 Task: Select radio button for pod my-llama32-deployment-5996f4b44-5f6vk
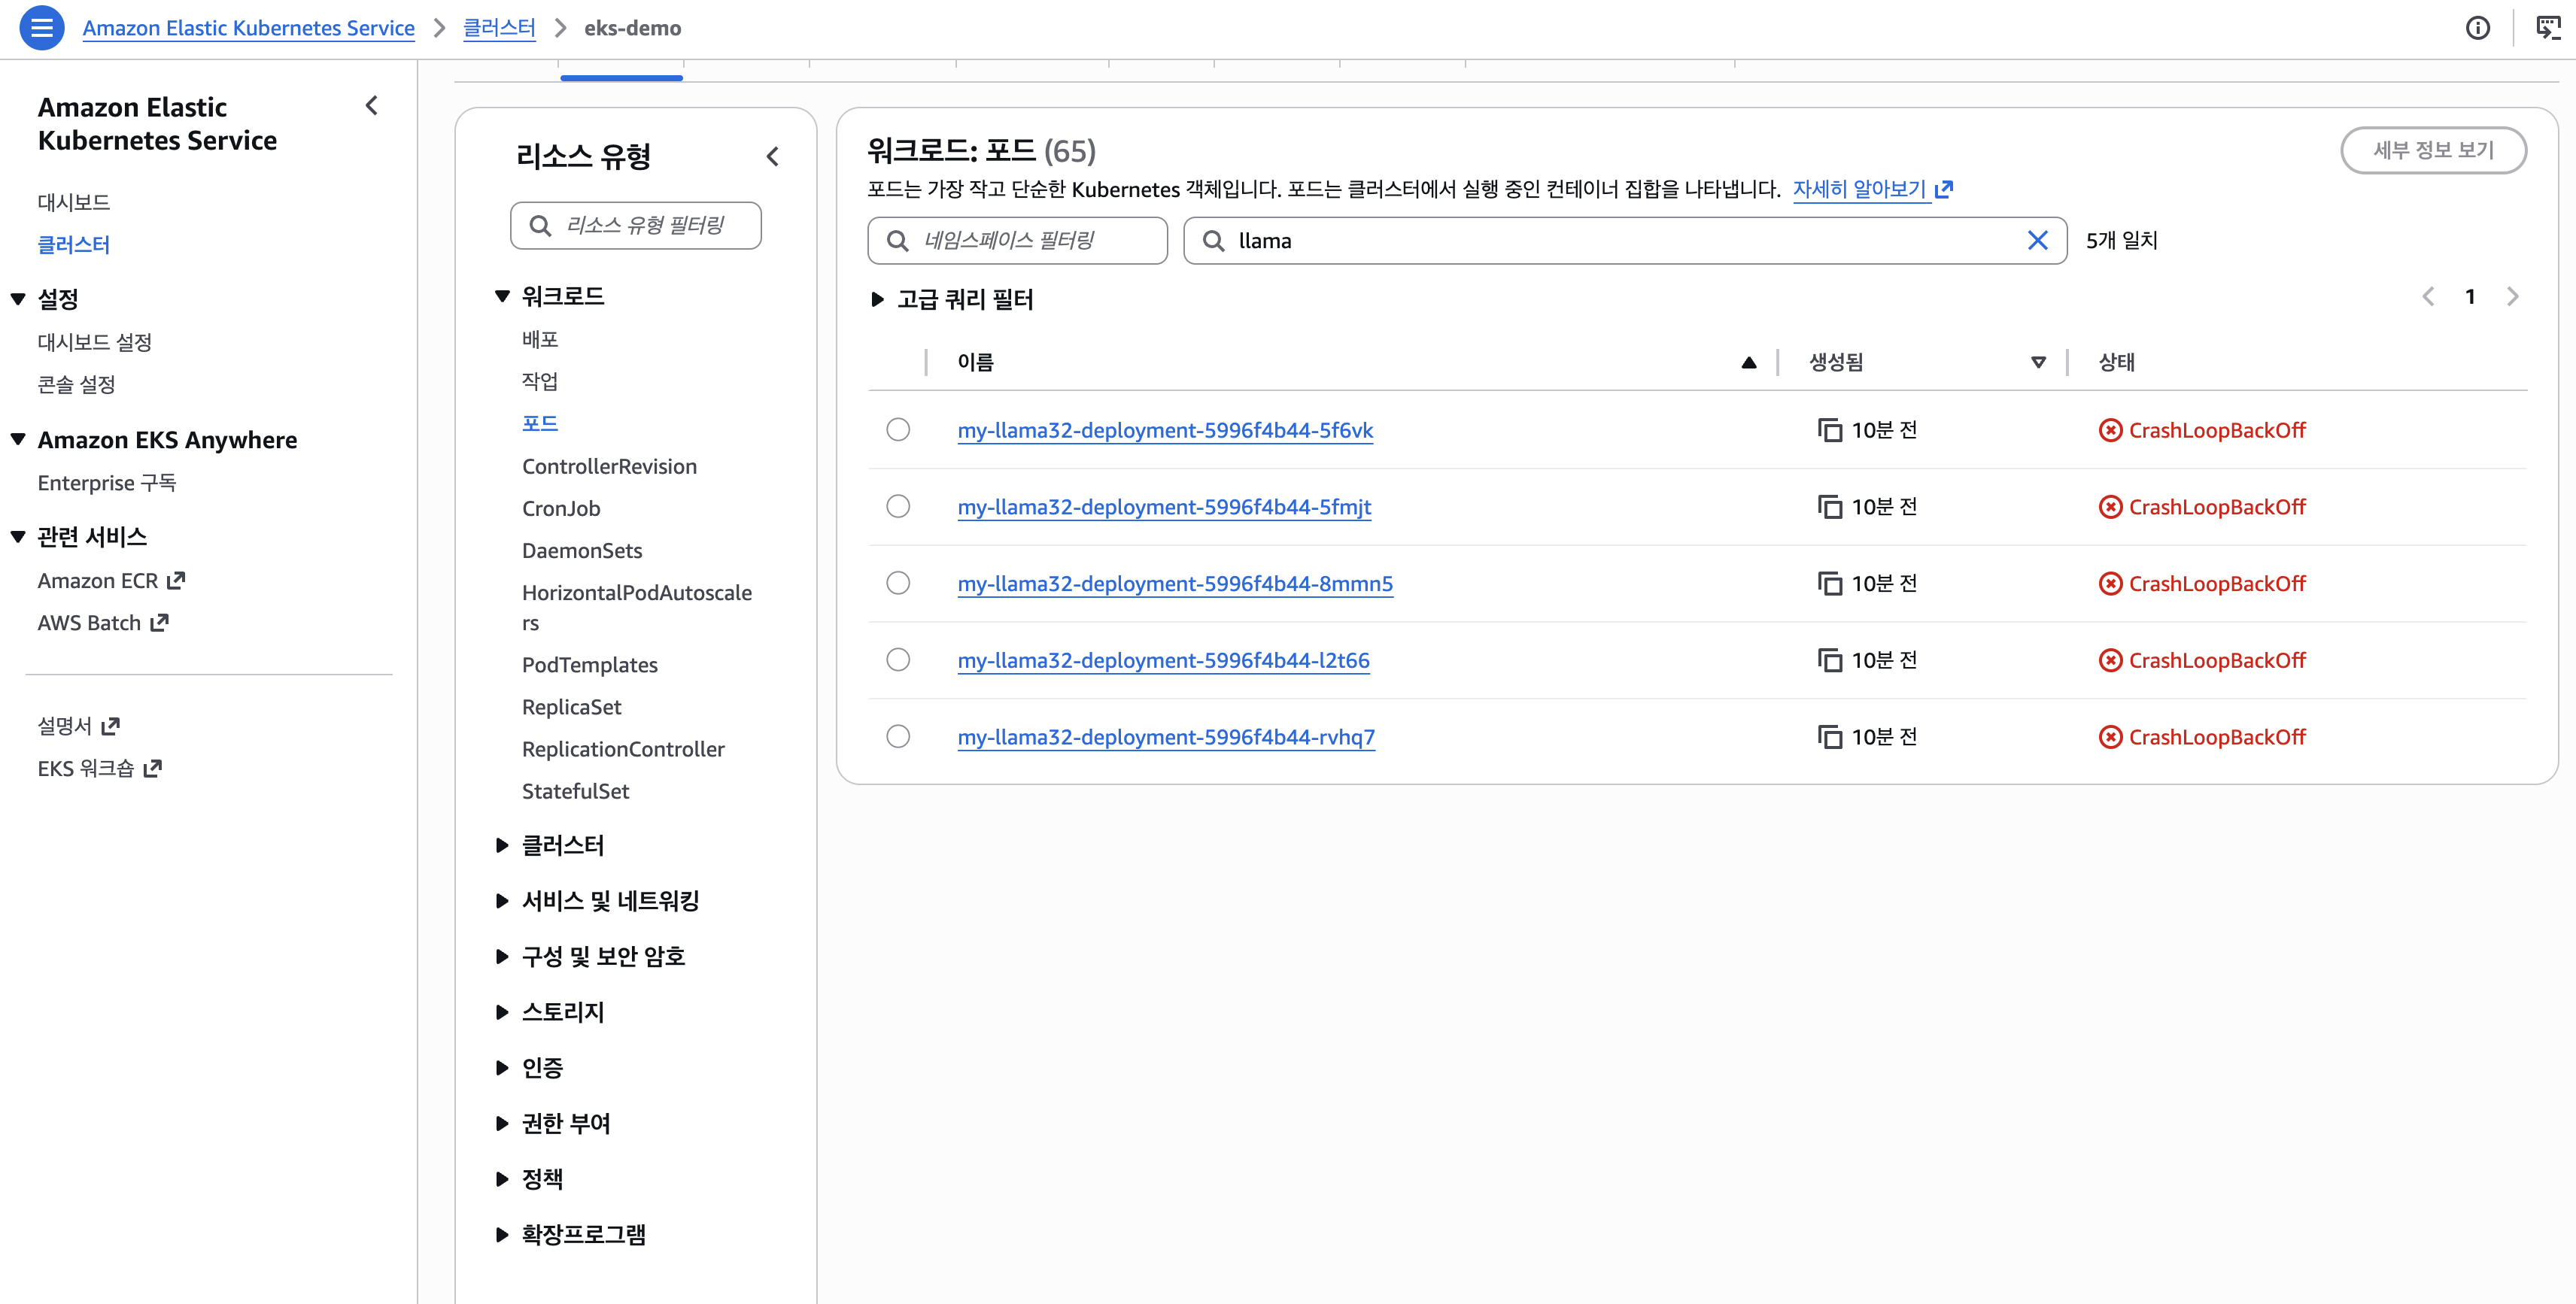point(898,429)
